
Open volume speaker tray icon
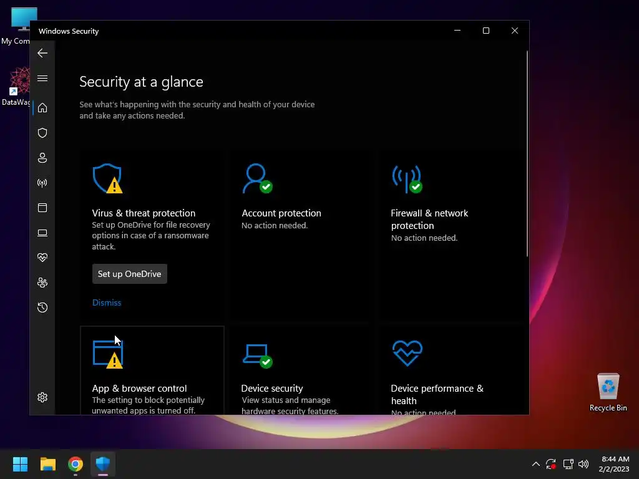583,464
